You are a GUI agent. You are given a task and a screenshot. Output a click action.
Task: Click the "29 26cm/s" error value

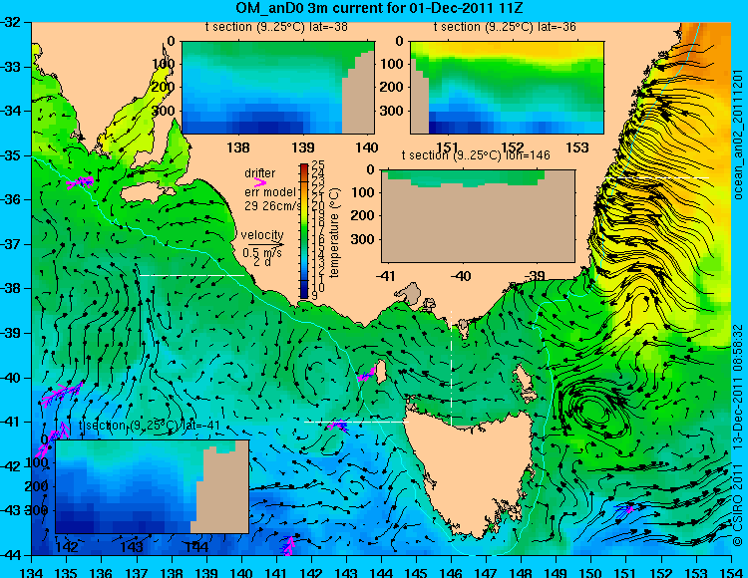(x=273, y=206)
